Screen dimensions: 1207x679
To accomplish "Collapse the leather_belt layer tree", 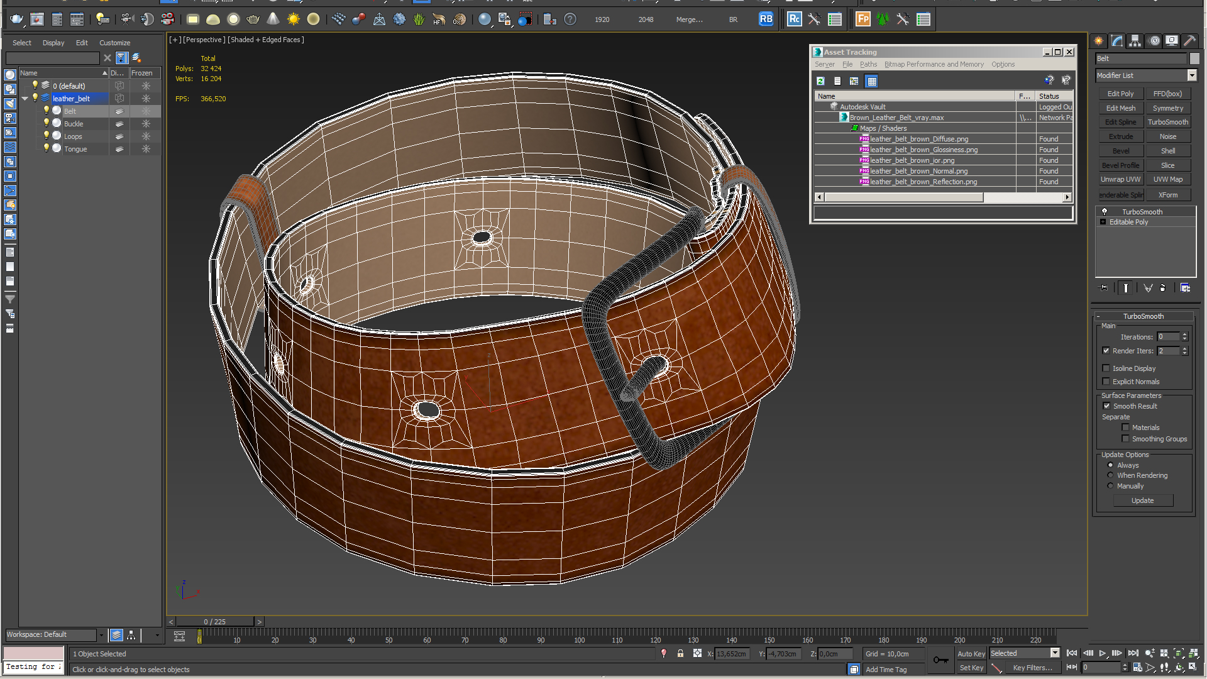I will coord(25,99).
